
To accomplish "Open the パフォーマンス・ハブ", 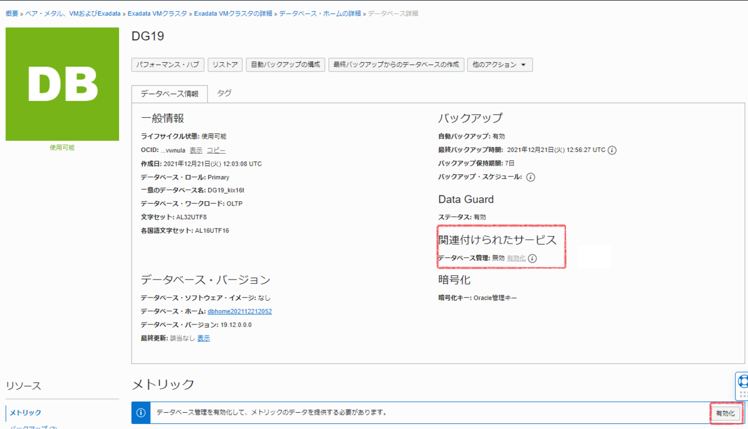I will click(x=168, y=64).
